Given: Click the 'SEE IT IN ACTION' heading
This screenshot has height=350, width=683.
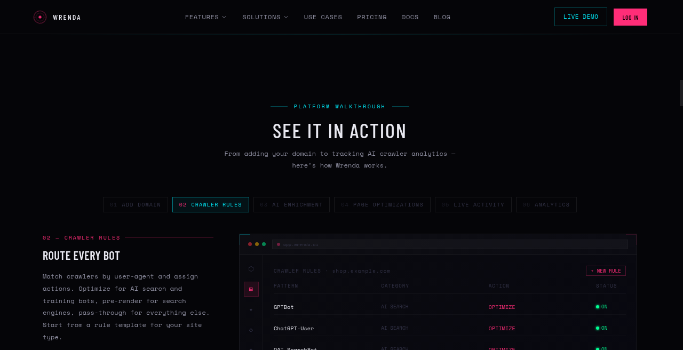Looking at the screenshot, I should (x=340, y=131).
